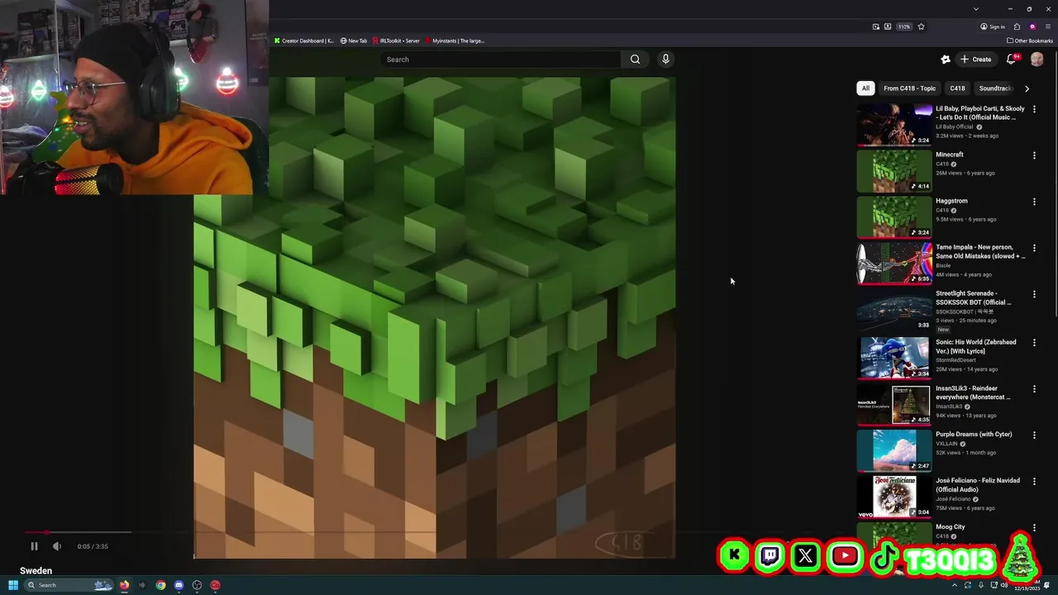Click the Windows taskbar Search box

pyautogui.click(x=69, y=585)
